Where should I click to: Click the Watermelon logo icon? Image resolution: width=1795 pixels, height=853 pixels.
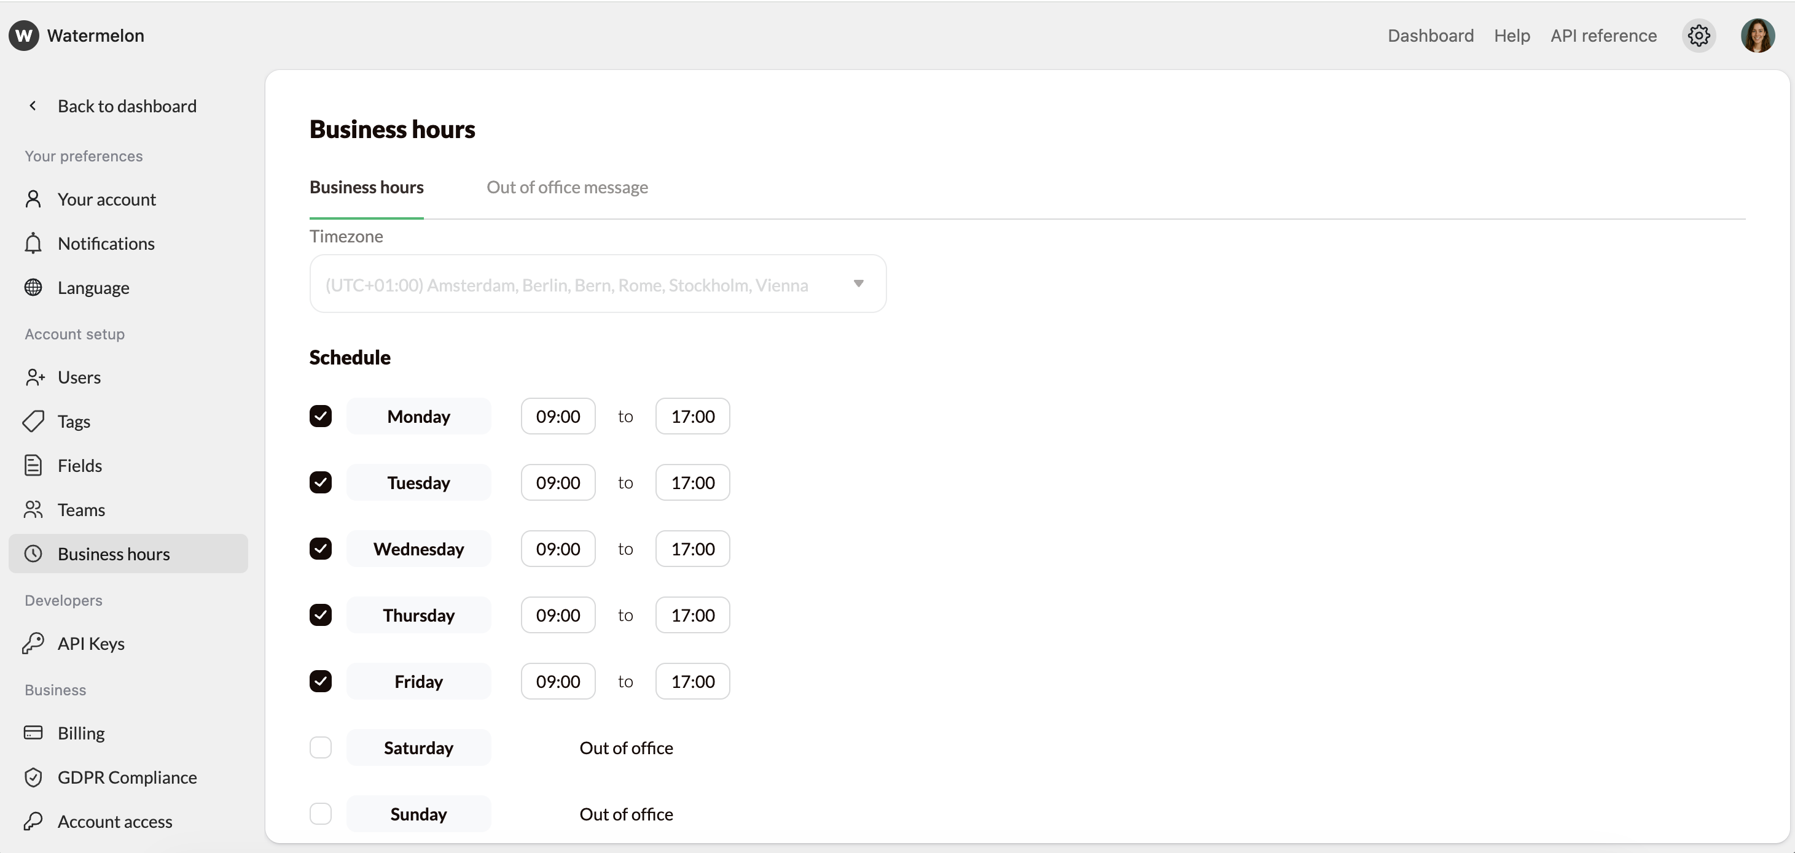point(24,36)
